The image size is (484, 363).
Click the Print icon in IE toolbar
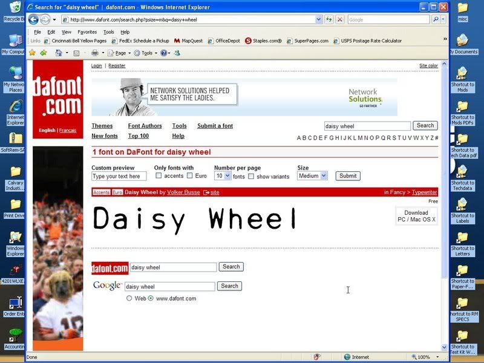[x=95, y=53]
